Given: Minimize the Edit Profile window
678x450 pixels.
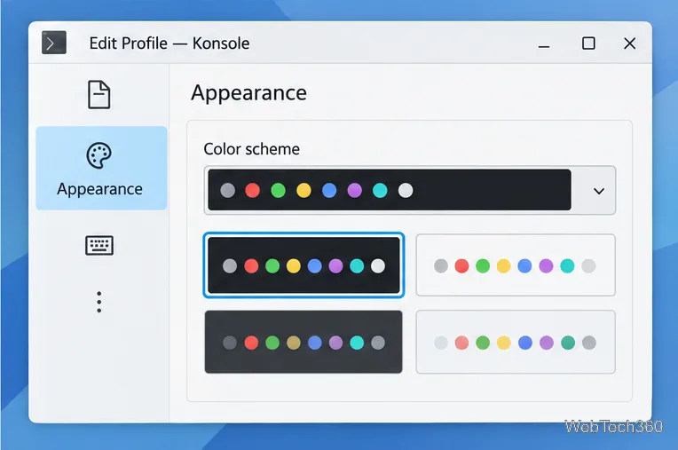Looking at the screenshot, I should 544,46.
